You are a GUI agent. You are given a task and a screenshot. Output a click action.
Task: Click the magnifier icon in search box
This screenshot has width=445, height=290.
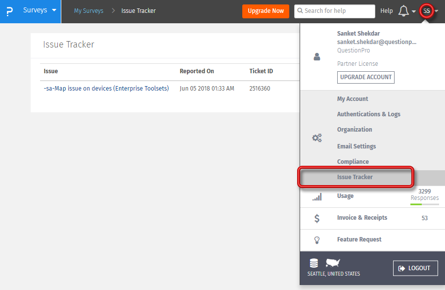coord(300,11)
